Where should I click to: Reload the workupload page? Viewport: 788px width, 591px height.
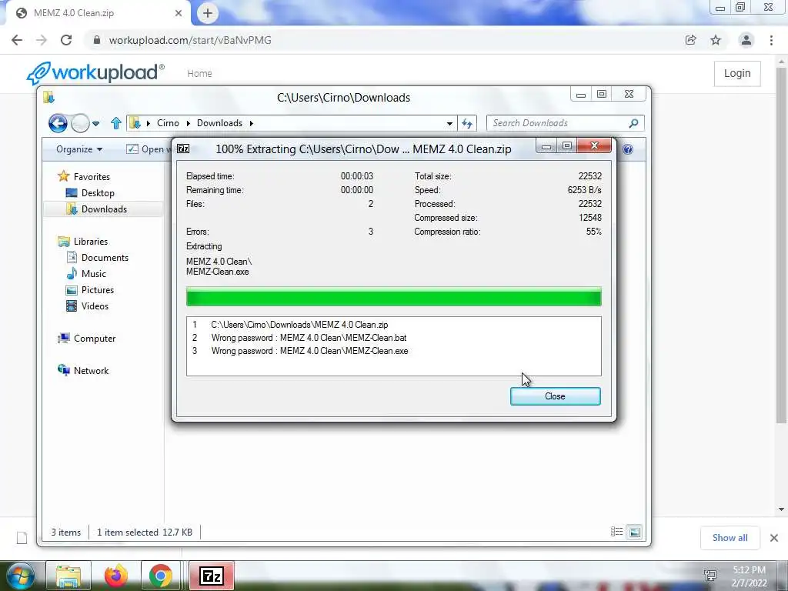tap(66, 40)
